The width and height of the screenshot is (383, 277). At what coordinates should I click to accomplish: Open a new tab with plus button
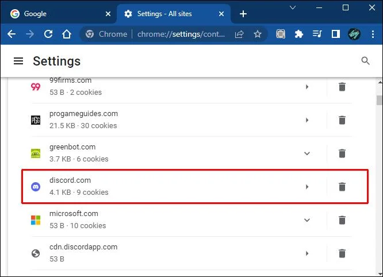[243, 14]
